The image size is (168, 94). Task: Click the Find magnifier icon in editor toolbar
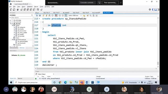[91, 16]
